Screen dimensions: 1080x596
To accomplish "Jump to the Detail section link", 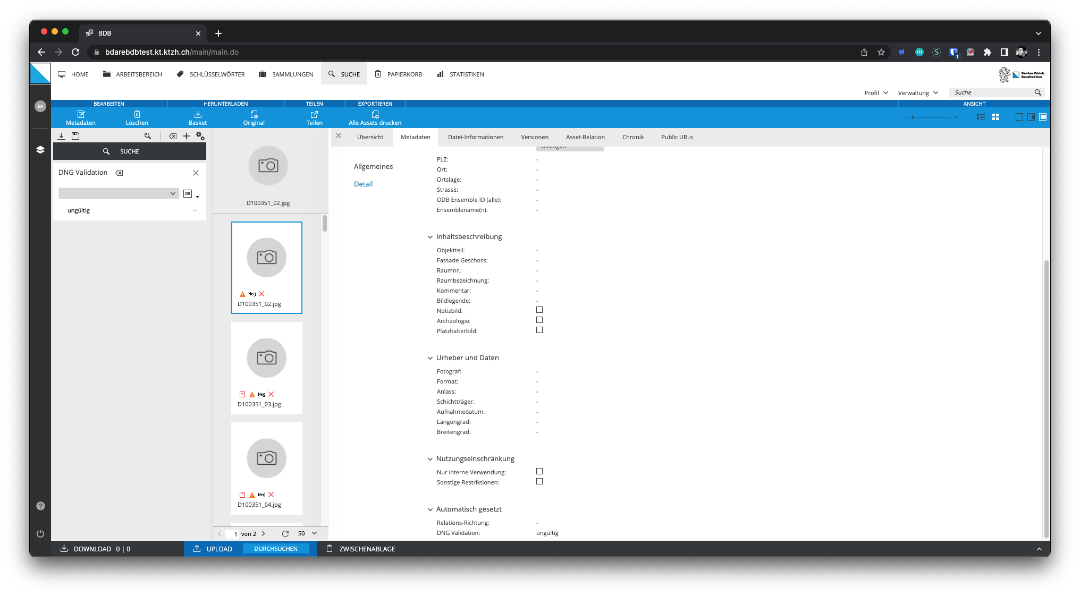I will coord(363,184).
